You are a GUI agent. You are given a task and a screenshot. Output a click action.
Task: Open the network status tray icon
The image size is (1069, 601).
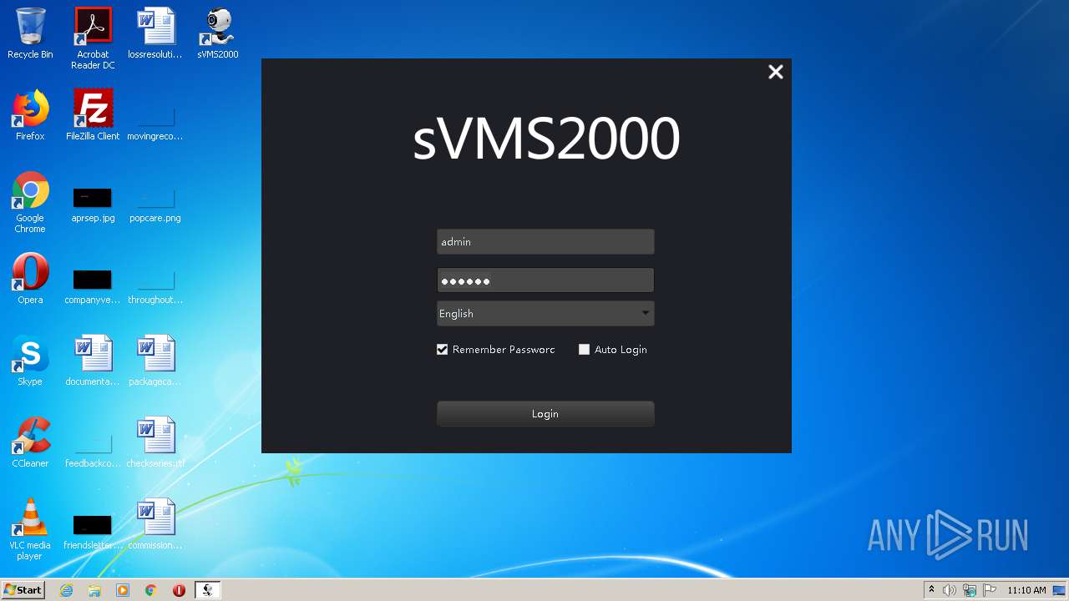click(970, 590)
